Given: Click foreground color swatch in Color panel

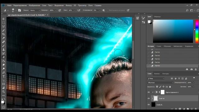Looking at the screenshot, I should click(149, 21).
